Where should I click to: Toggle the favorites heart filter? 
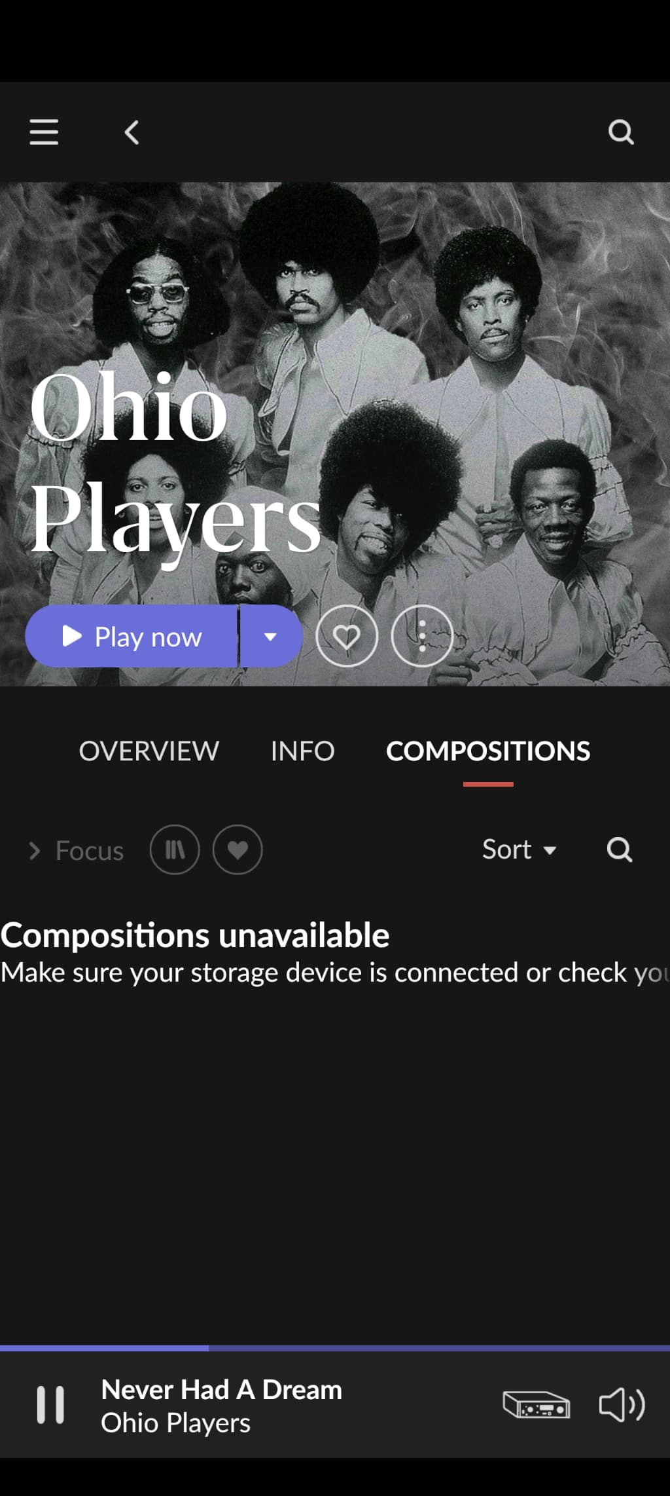pyautogui.click(x=238, y=850)
